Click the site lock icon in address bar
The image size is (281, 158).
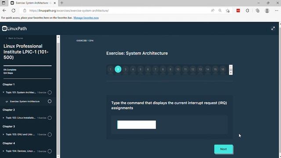pos(25,11)
